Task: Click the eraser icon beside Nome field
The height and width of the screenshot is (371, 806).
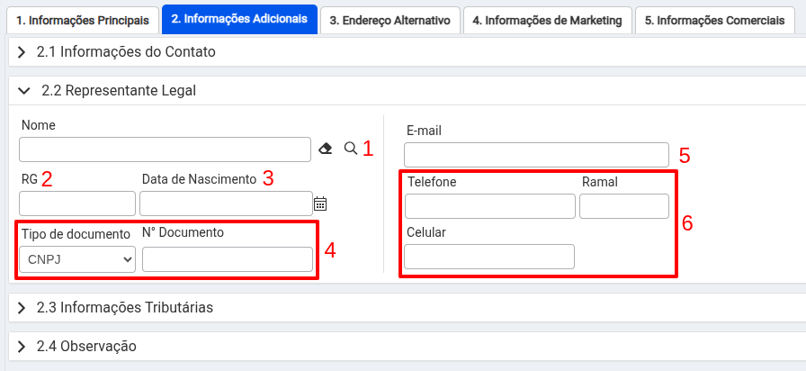Action: coord(325,149)
